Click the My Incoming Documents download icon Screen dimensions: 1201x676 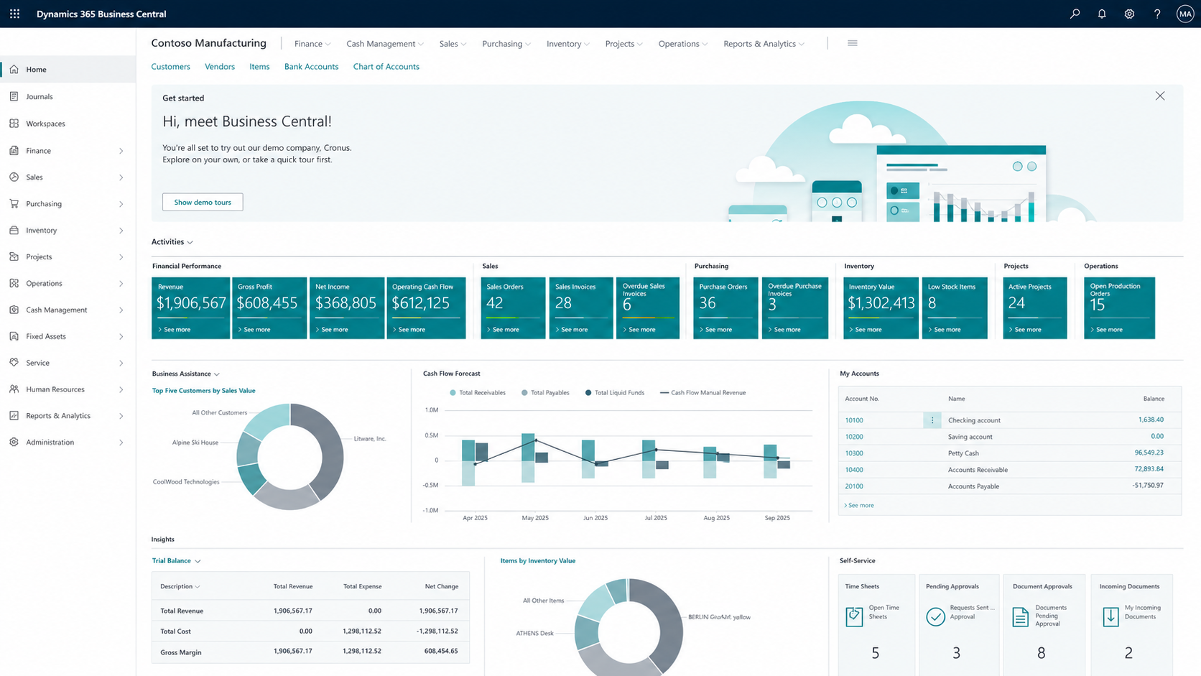click(x=1110, y=616)
